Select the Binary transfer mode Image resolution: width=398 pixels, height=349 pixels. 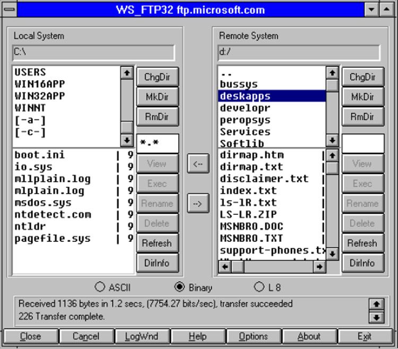193,287
